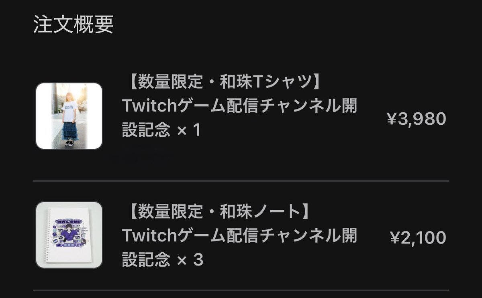This screenshot has height=298, width=482.
Task: Click the divider line between the two items
Action: [241, 181]
